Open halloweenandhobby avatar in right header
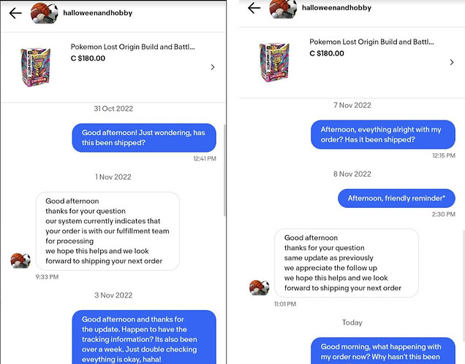This screenshot has height=364, width=465. click(x=283, y=9)
